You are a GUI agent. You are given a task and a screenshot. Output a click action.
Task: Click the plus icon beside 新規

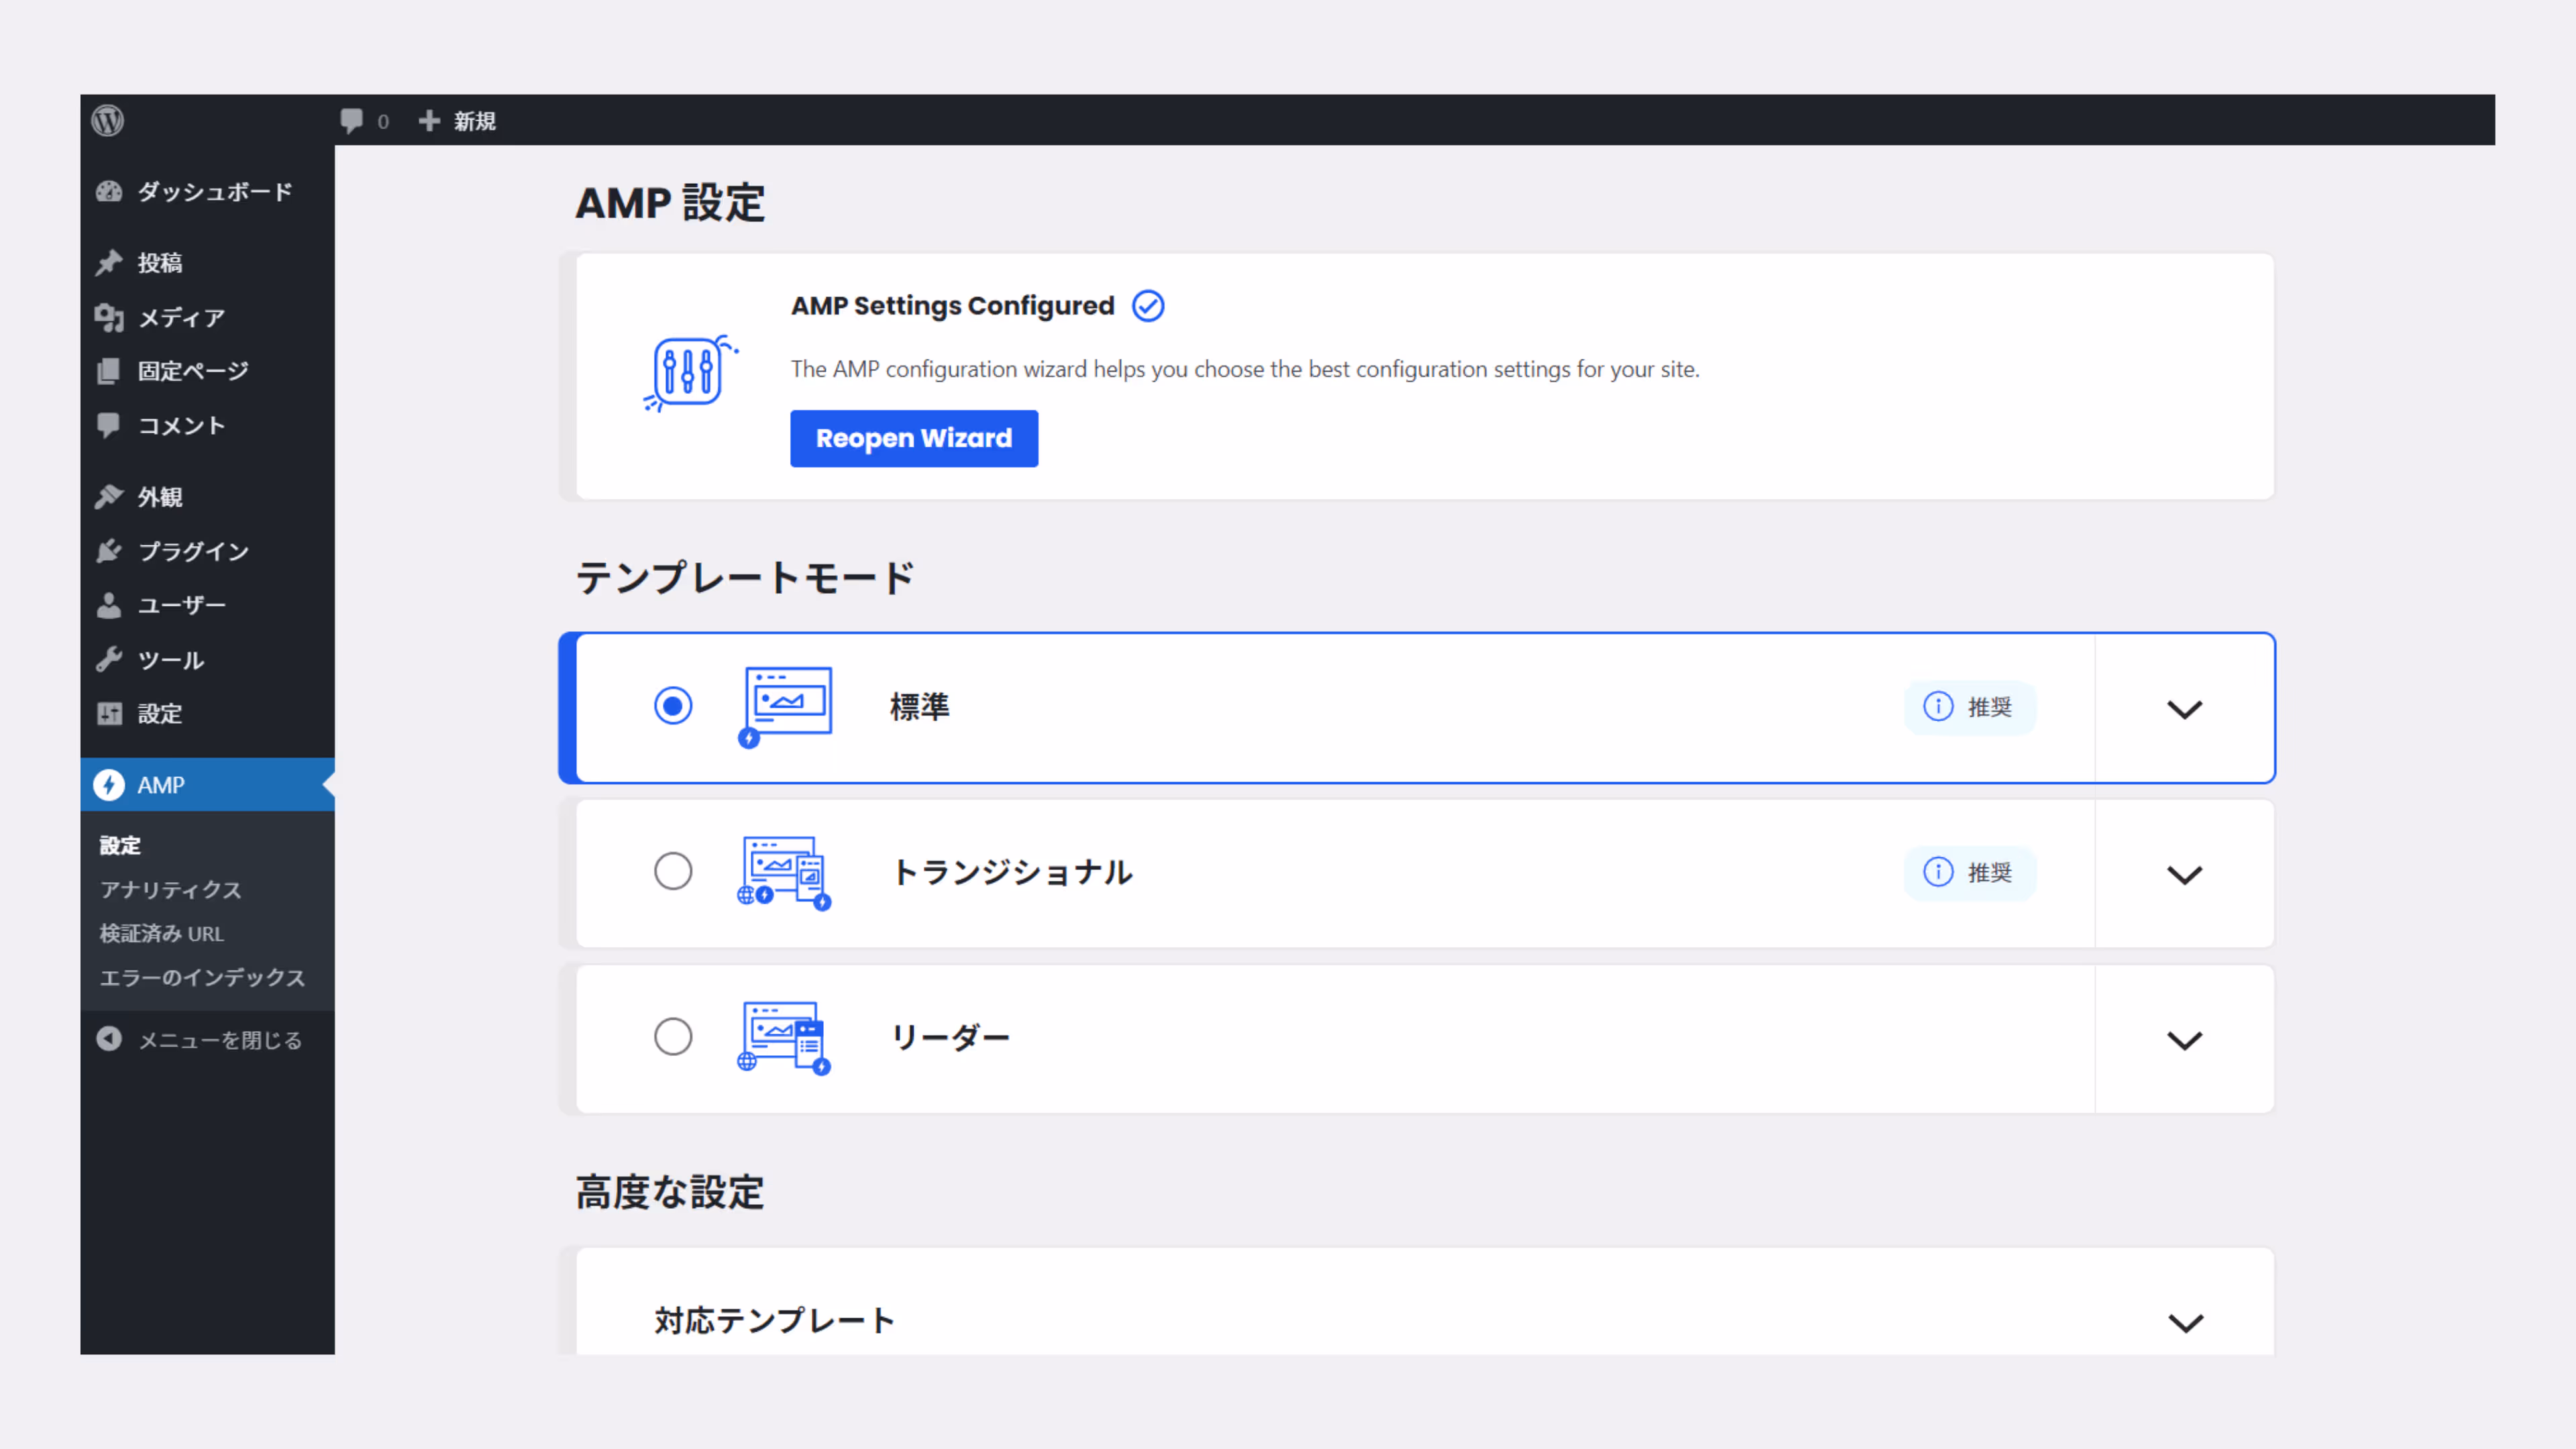click(x=429, y=121)
